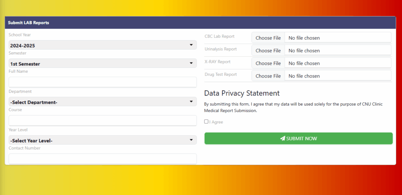Image resolution: width=402 pixels, height=195 pixels.
Task: Select the Contact Number input box
Action: [x=102, y=158]
